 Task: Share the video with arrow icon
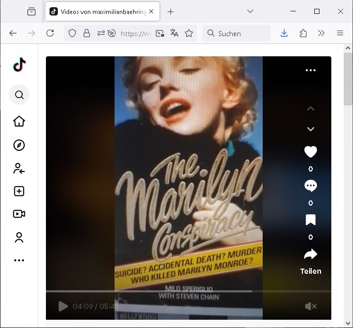pyautogui.click(x=311, y=254)
